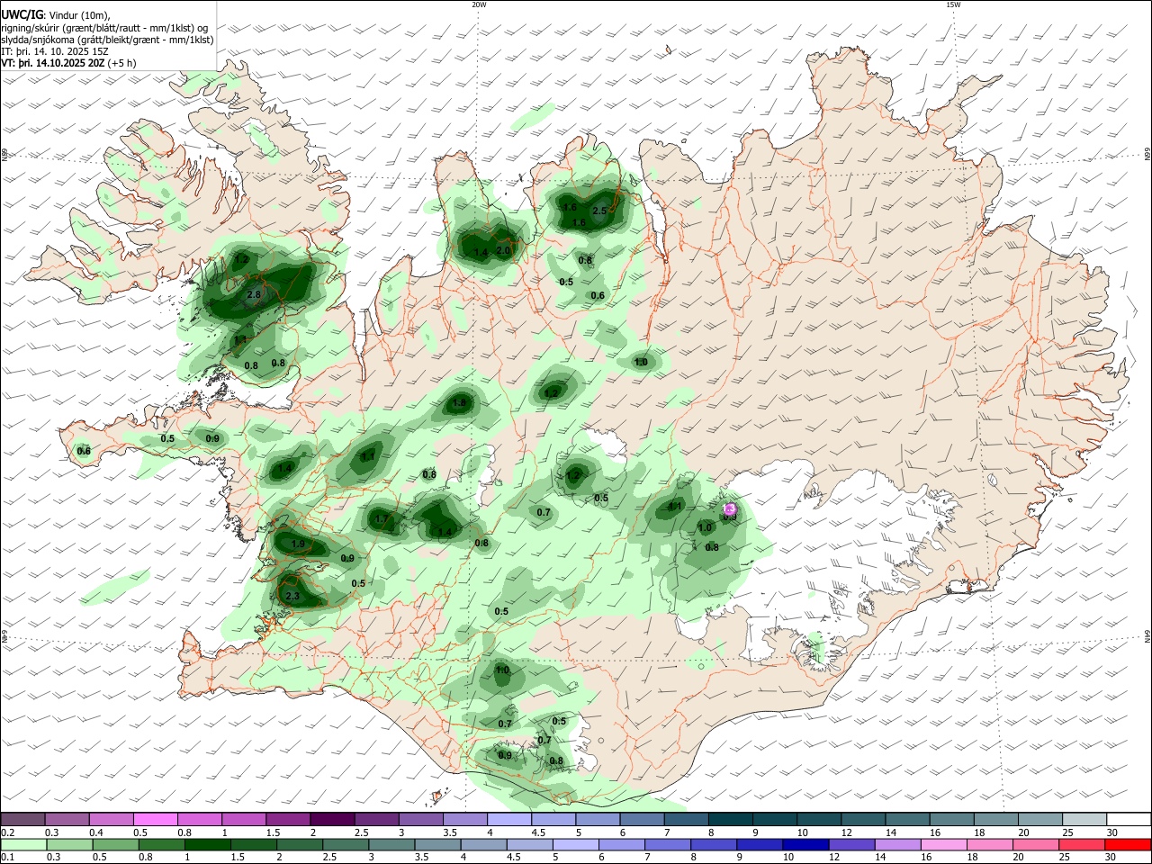
Task: Select the white swatch ending the snow scale
Action: pos(1129,819)
